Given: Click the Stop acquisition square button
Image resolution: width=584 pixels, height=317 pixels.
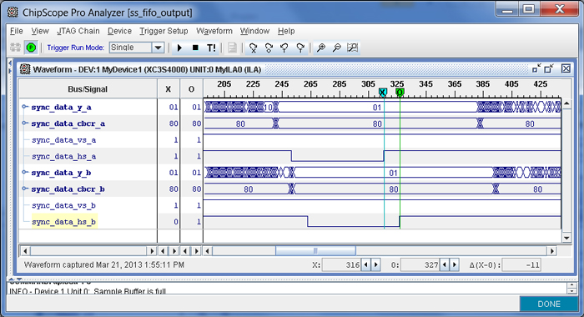Looking at the screenshot, I should [195, 48].
